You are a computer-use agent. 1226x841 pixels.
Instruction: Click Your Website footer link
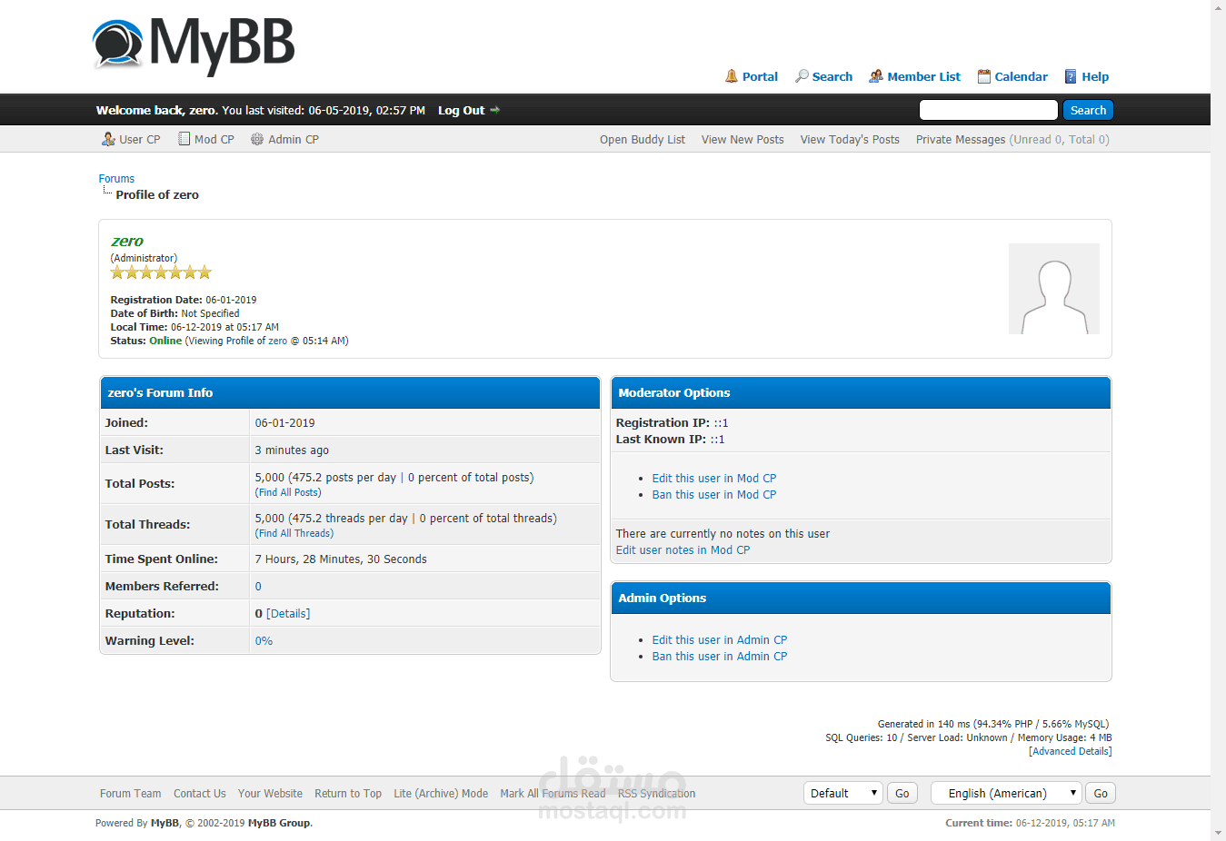point(270,793)
